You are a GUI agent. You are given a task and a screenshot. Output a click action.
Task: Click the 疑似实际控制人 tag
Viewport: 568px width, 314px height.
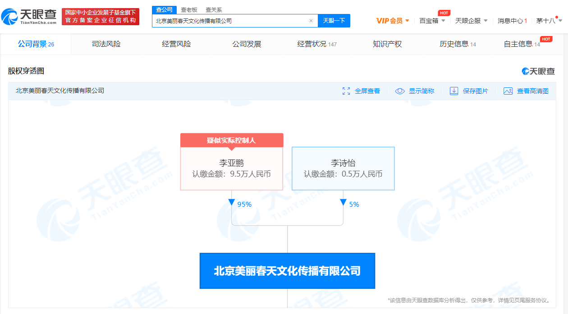(232, 140)
